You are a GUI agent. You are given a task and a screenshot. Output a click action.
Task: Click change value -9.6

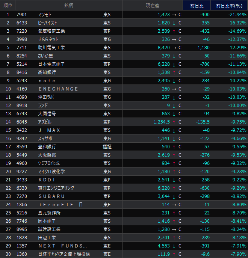click(x=205, y=254)
